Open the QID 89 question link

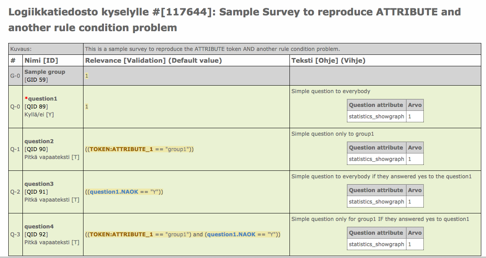pos(37,107)
